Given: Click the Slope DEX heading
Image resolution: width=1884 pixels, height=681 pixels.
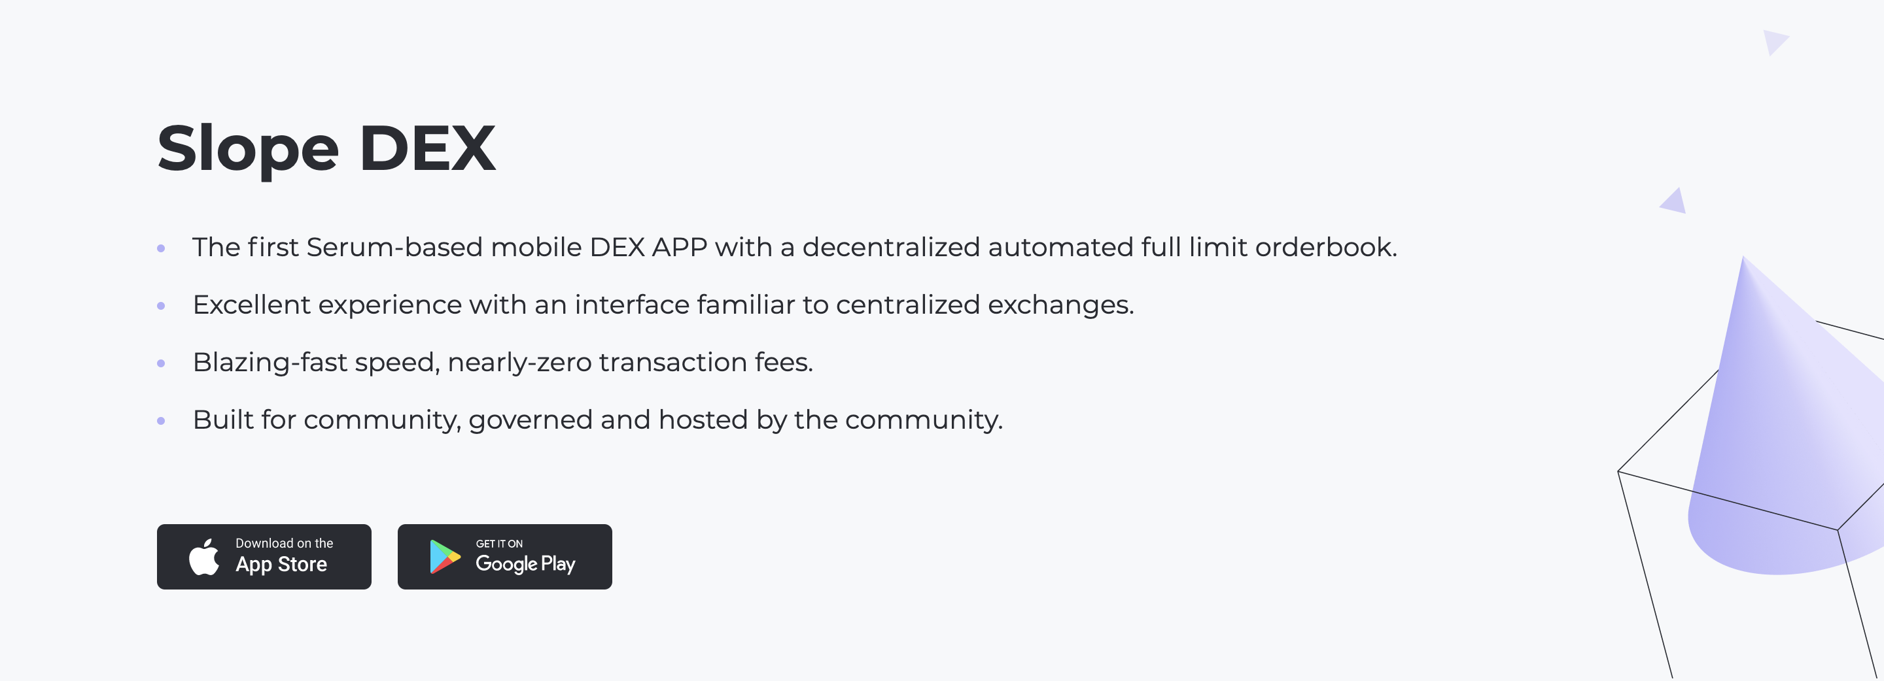Looking at the screenshot, I should [326, 148].
